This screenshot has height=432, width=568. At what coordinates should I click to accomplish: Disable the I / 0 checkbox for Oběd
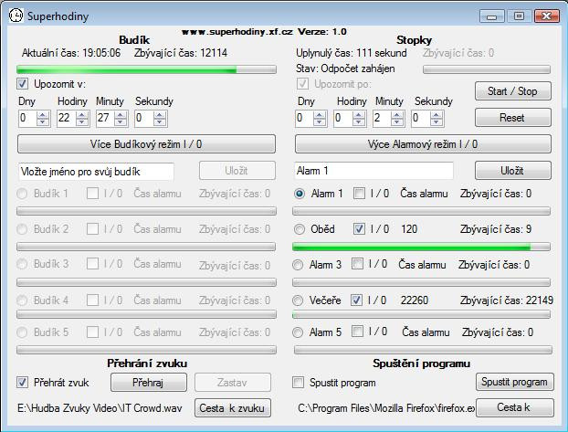click(x=359, y=228)
